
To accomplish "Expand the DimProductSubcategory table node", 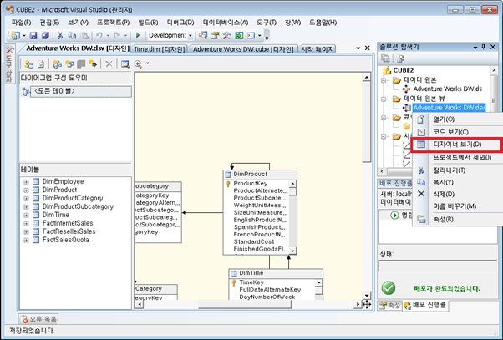I will coord(26,207).
